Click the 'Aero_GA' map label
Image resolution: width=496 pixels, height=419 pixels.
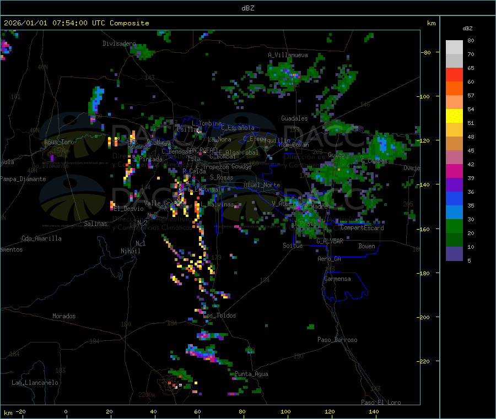[330, 259]
